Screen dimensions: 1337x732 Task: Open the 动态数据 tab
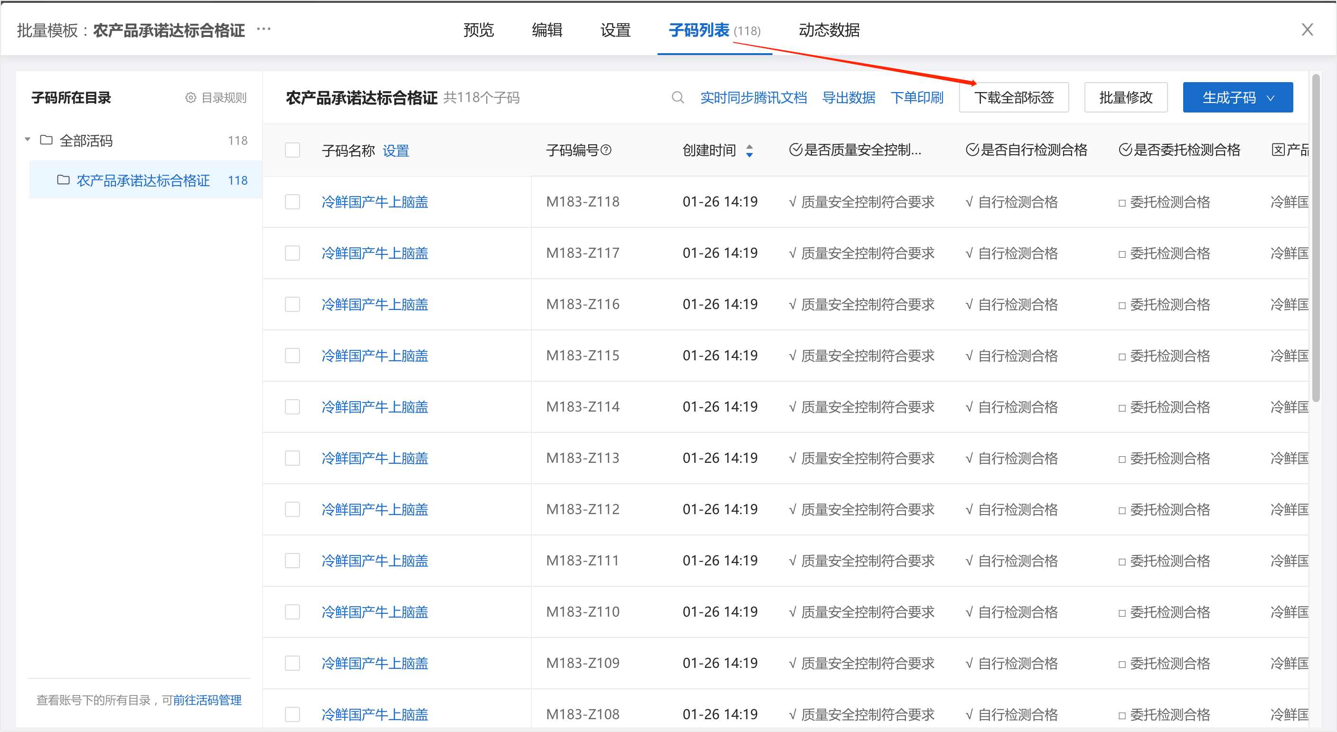pos(829,30)
